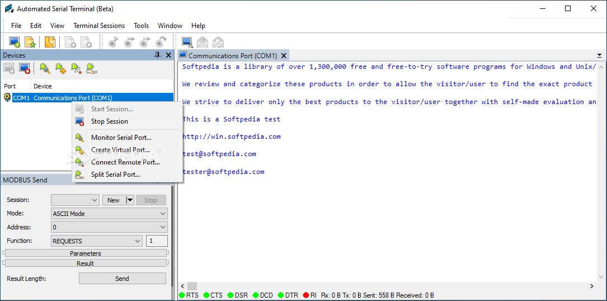The image size is (607, 301).
Task: Click the new script icon with green star
Action: point(30,41)
